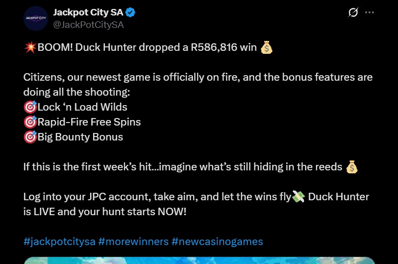Click the Jackpot City SA display name

click(x=88, y=13)
